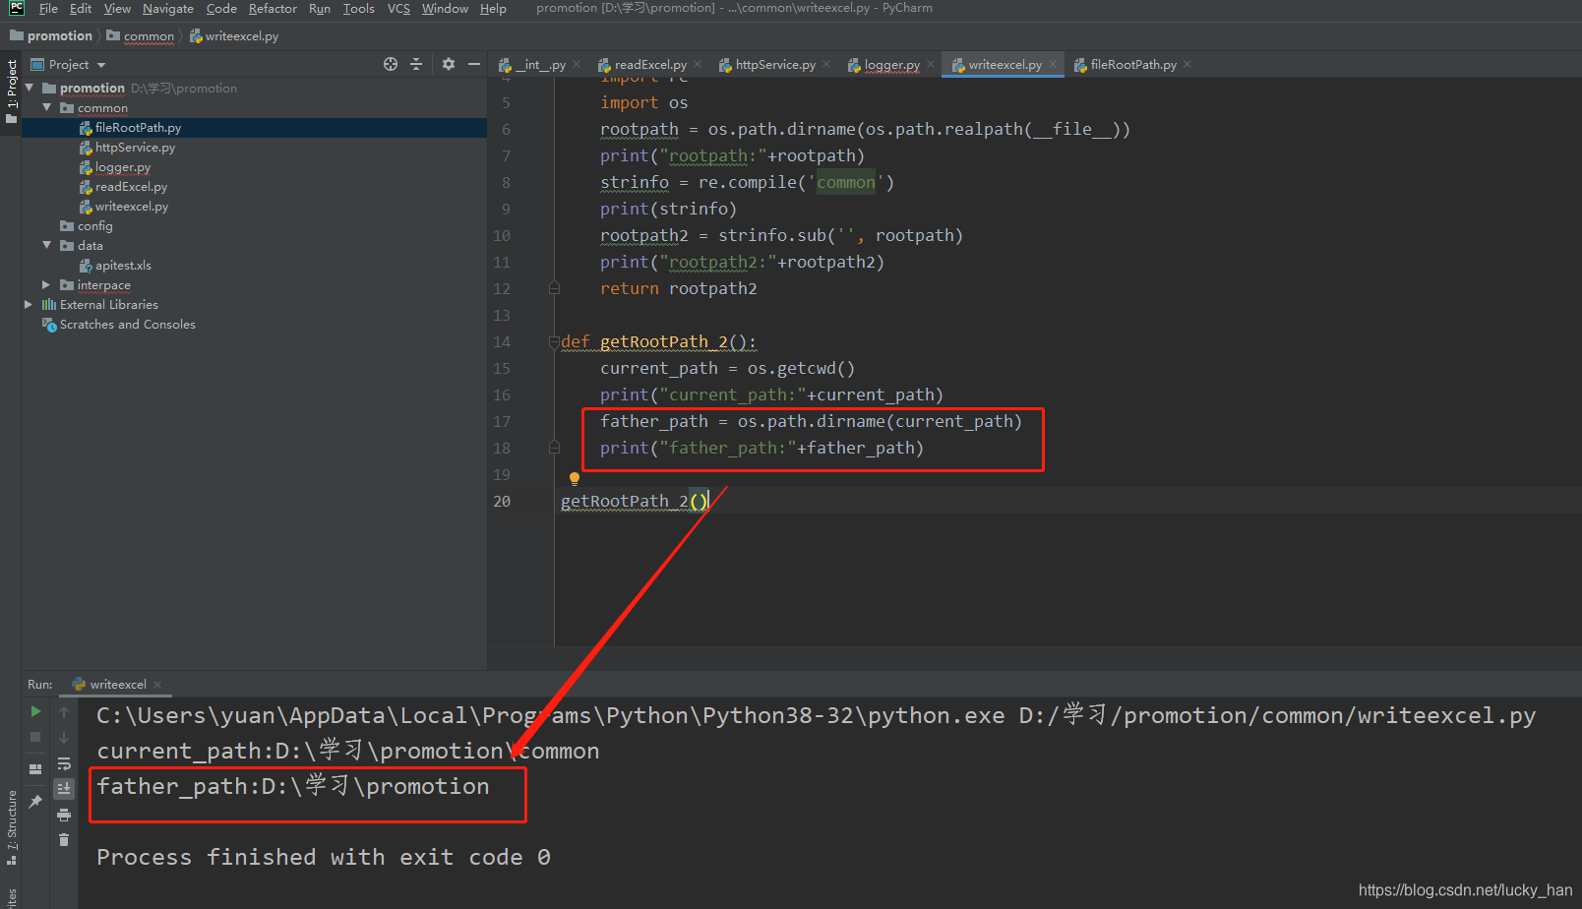Toggle code fold marker at line 14
1582x909 pixels.
[554, 342]
